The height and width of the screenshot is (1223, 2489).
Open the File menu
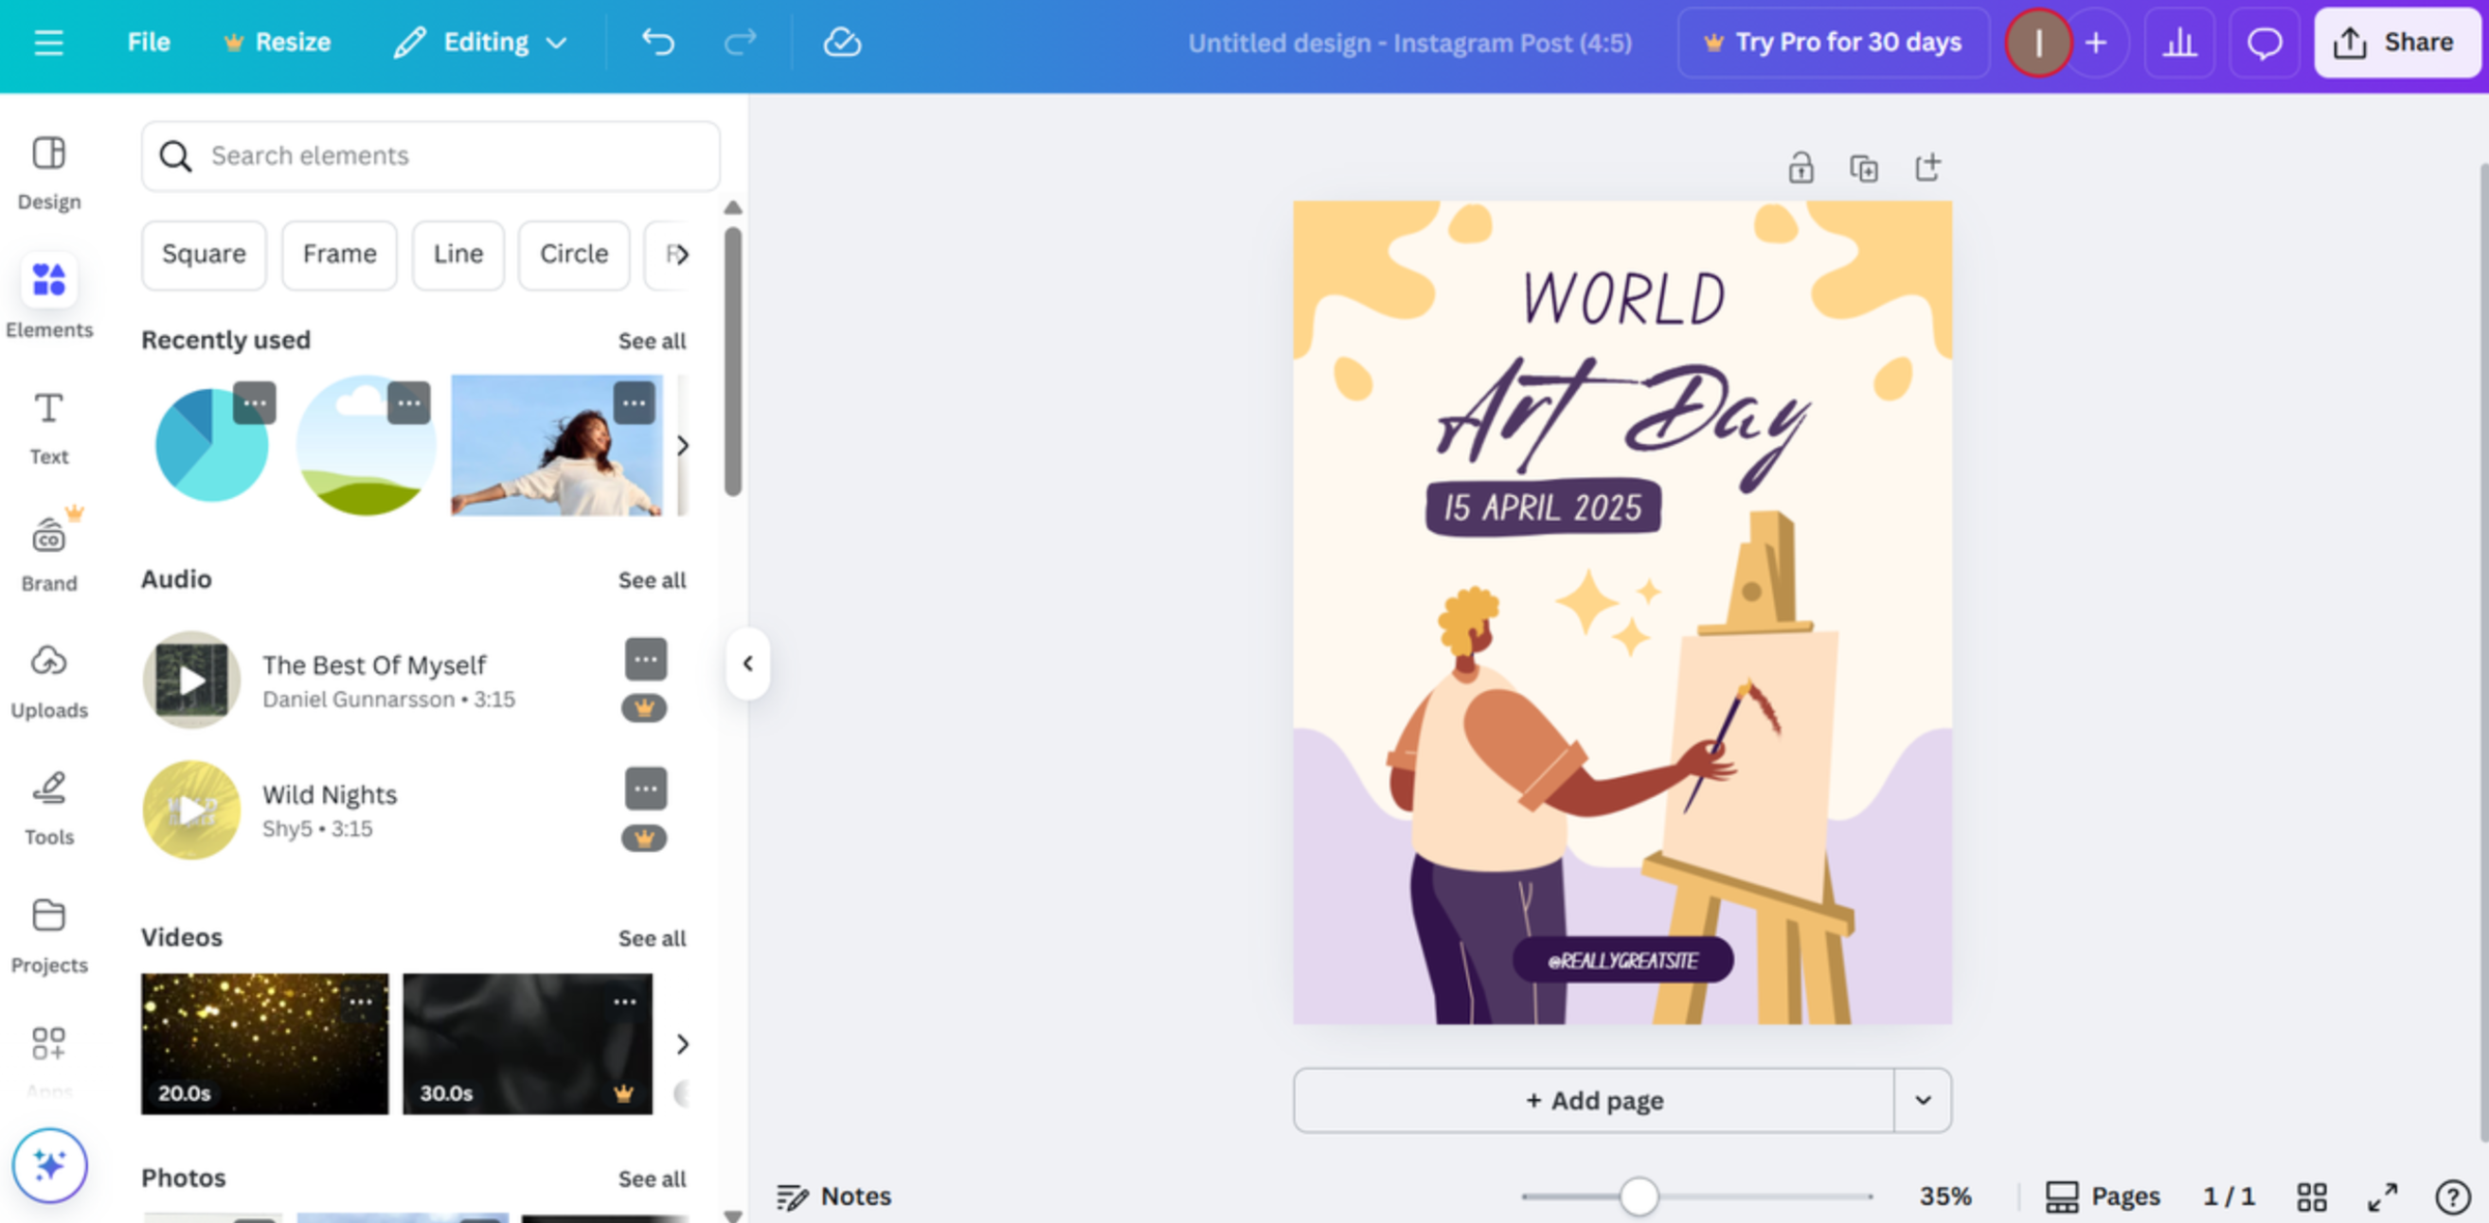pyautogui.click(x=148, y=42)
